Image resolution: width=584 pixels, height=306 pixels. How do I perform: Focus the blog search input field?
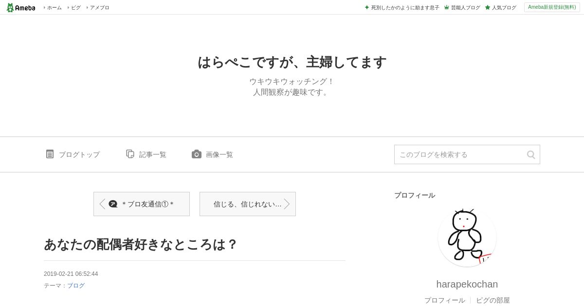point(460,154)
